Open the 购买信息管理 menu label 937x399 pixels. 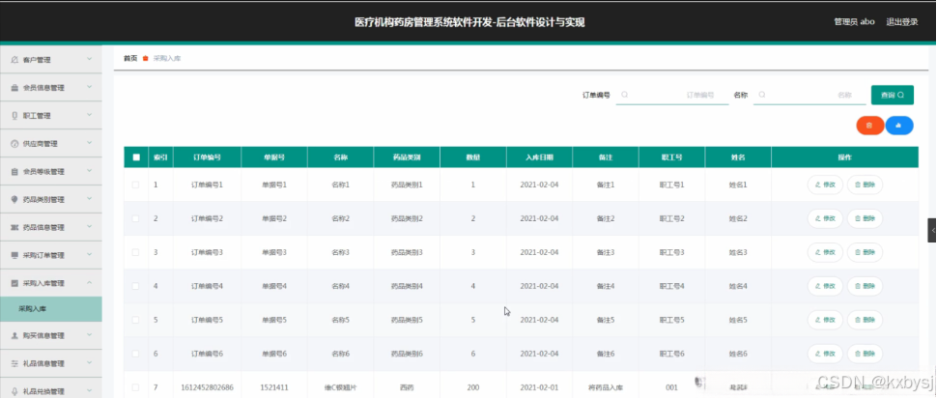click(43, 335)
